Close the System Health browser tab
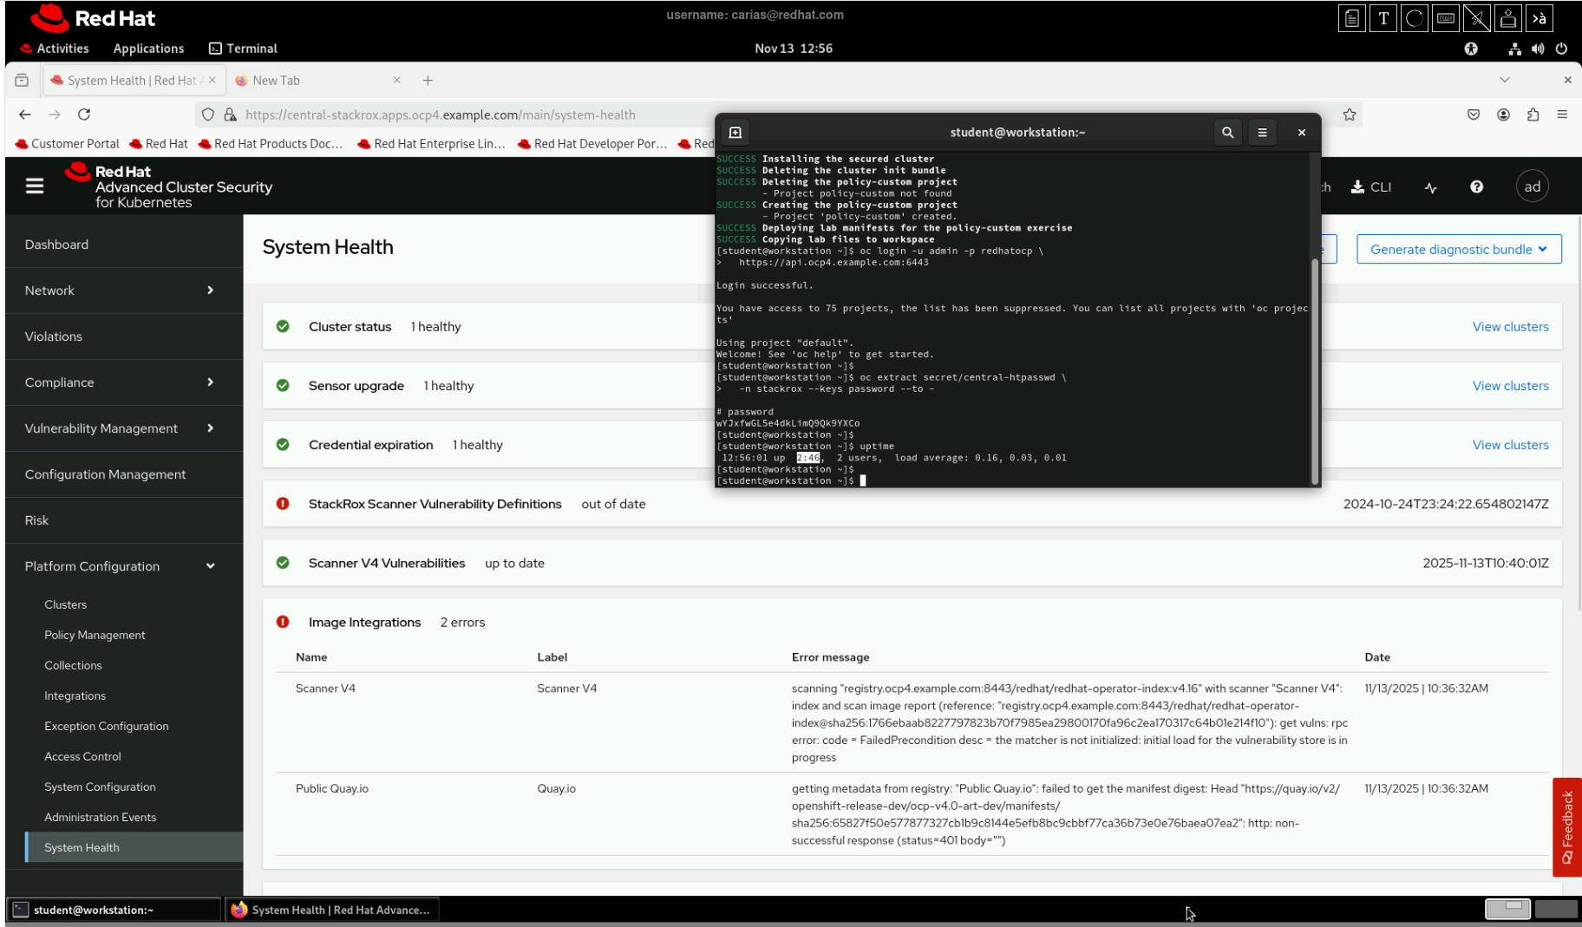The image size is (1582, 927). 212,81
